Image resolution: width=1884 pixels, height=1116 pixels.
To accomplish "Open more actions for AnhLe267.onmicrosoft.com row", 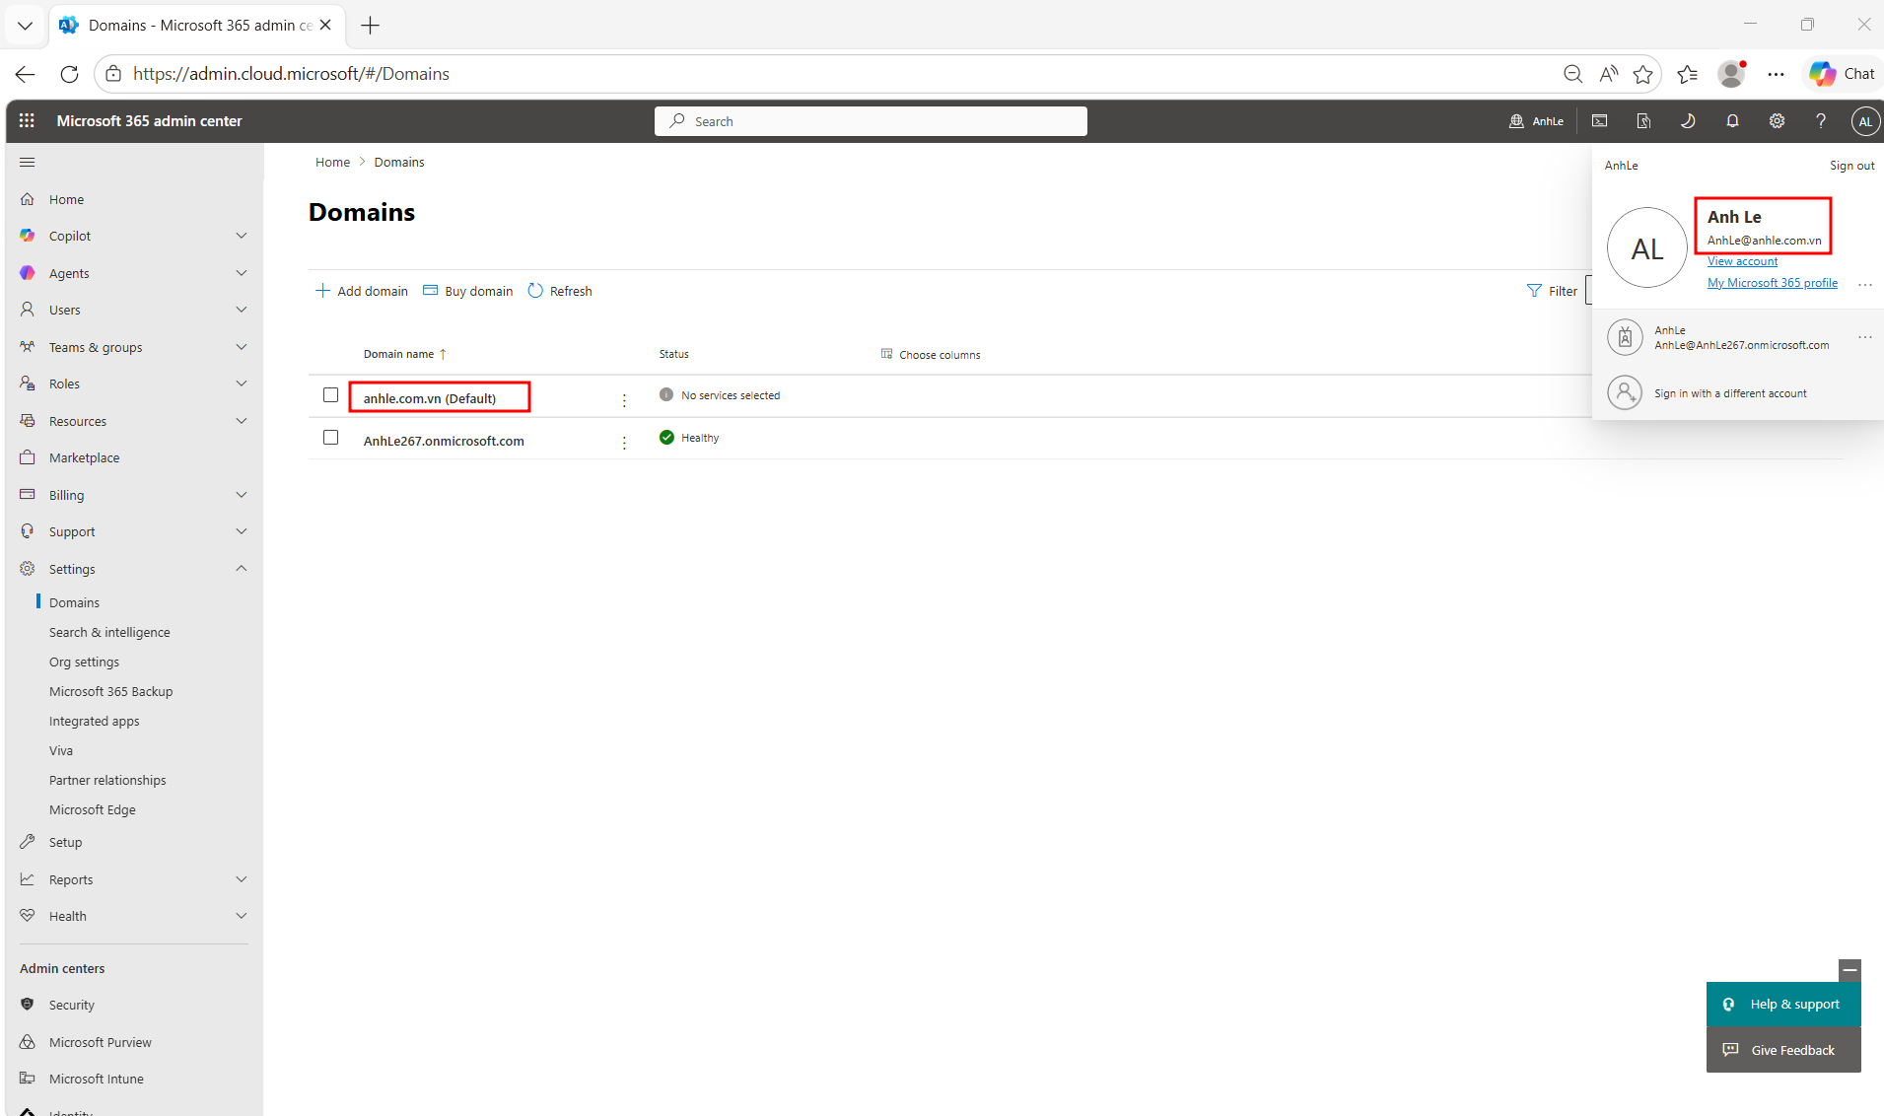I will 624,442.
